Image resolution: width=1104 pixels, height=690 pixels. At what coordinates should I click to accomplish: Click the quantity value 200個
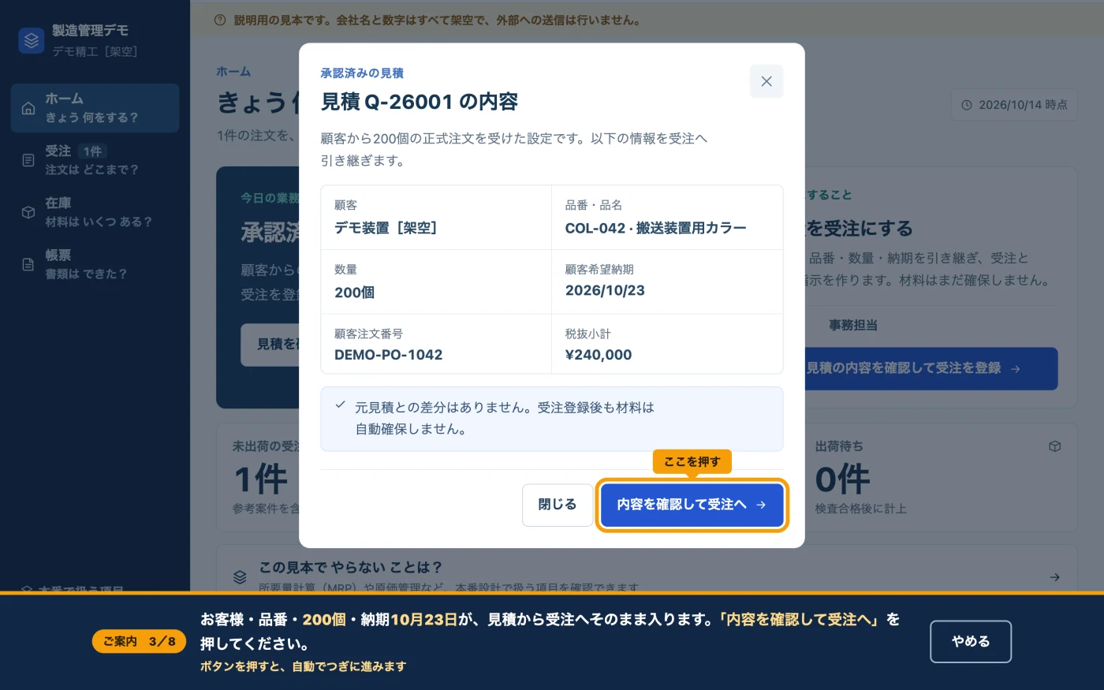click(x=354, y=293)
